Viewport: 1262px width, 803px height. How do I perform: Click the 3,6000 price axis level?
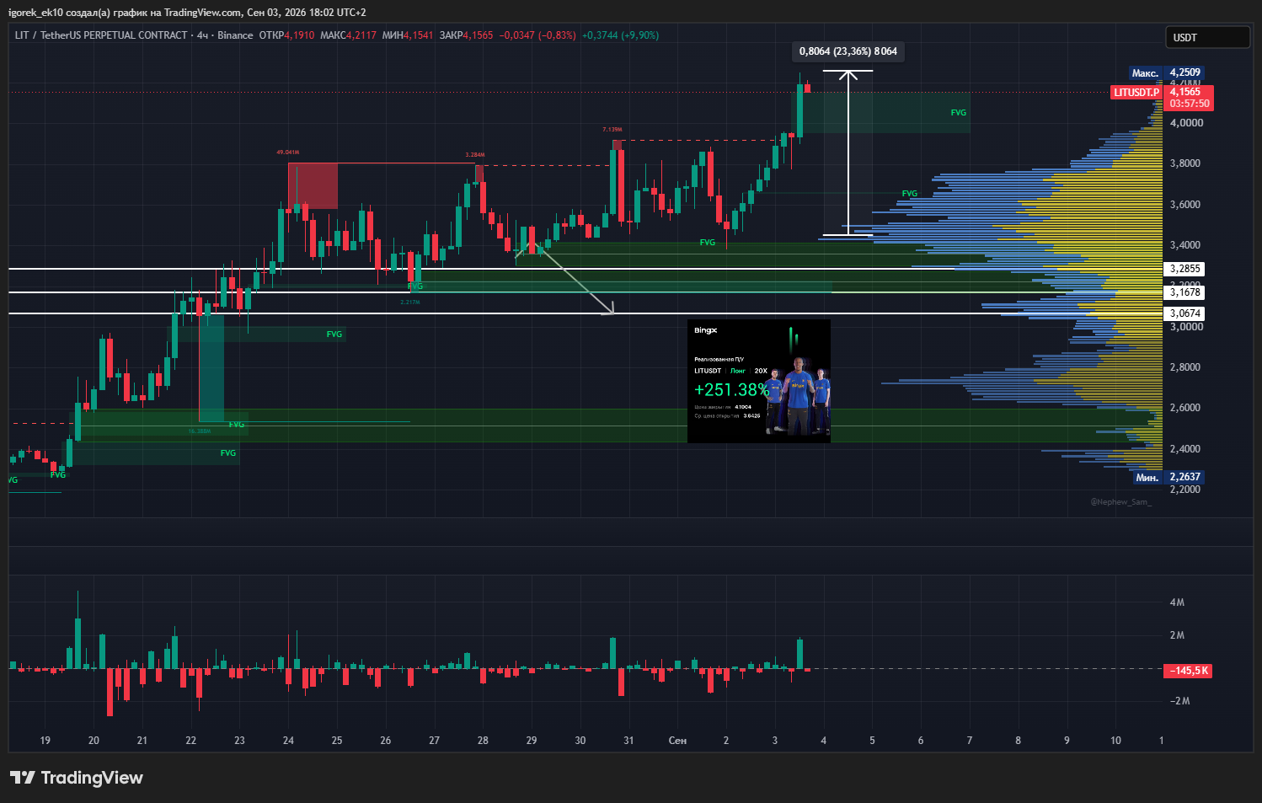coord(1186,205)
